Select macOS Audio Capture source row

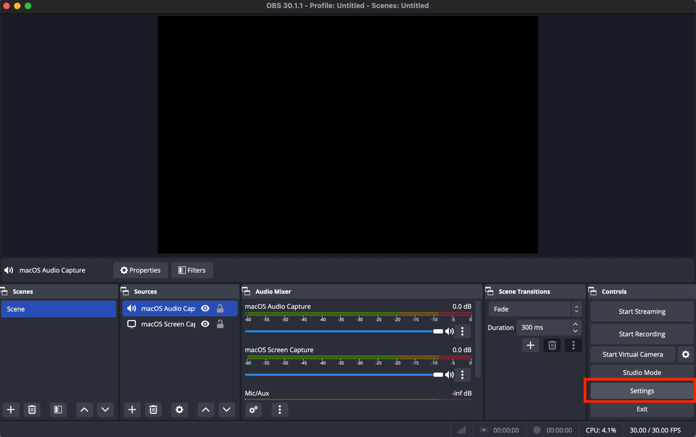pos(180,308)
